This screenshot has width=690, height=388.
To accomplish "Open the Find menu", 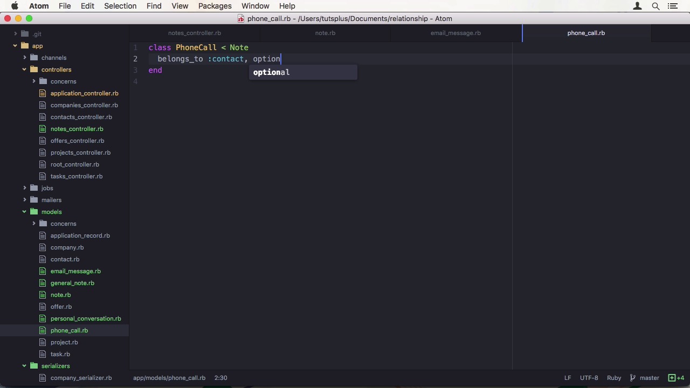I will 154,6.
